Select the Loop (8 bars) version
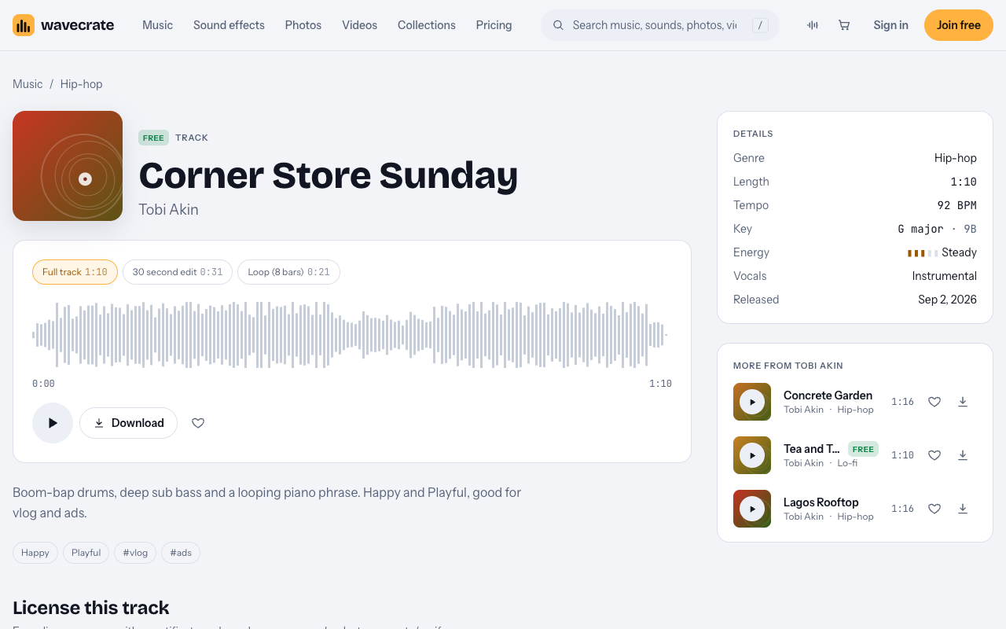This screenshot has width=1006, height=629. coord(288,272)
